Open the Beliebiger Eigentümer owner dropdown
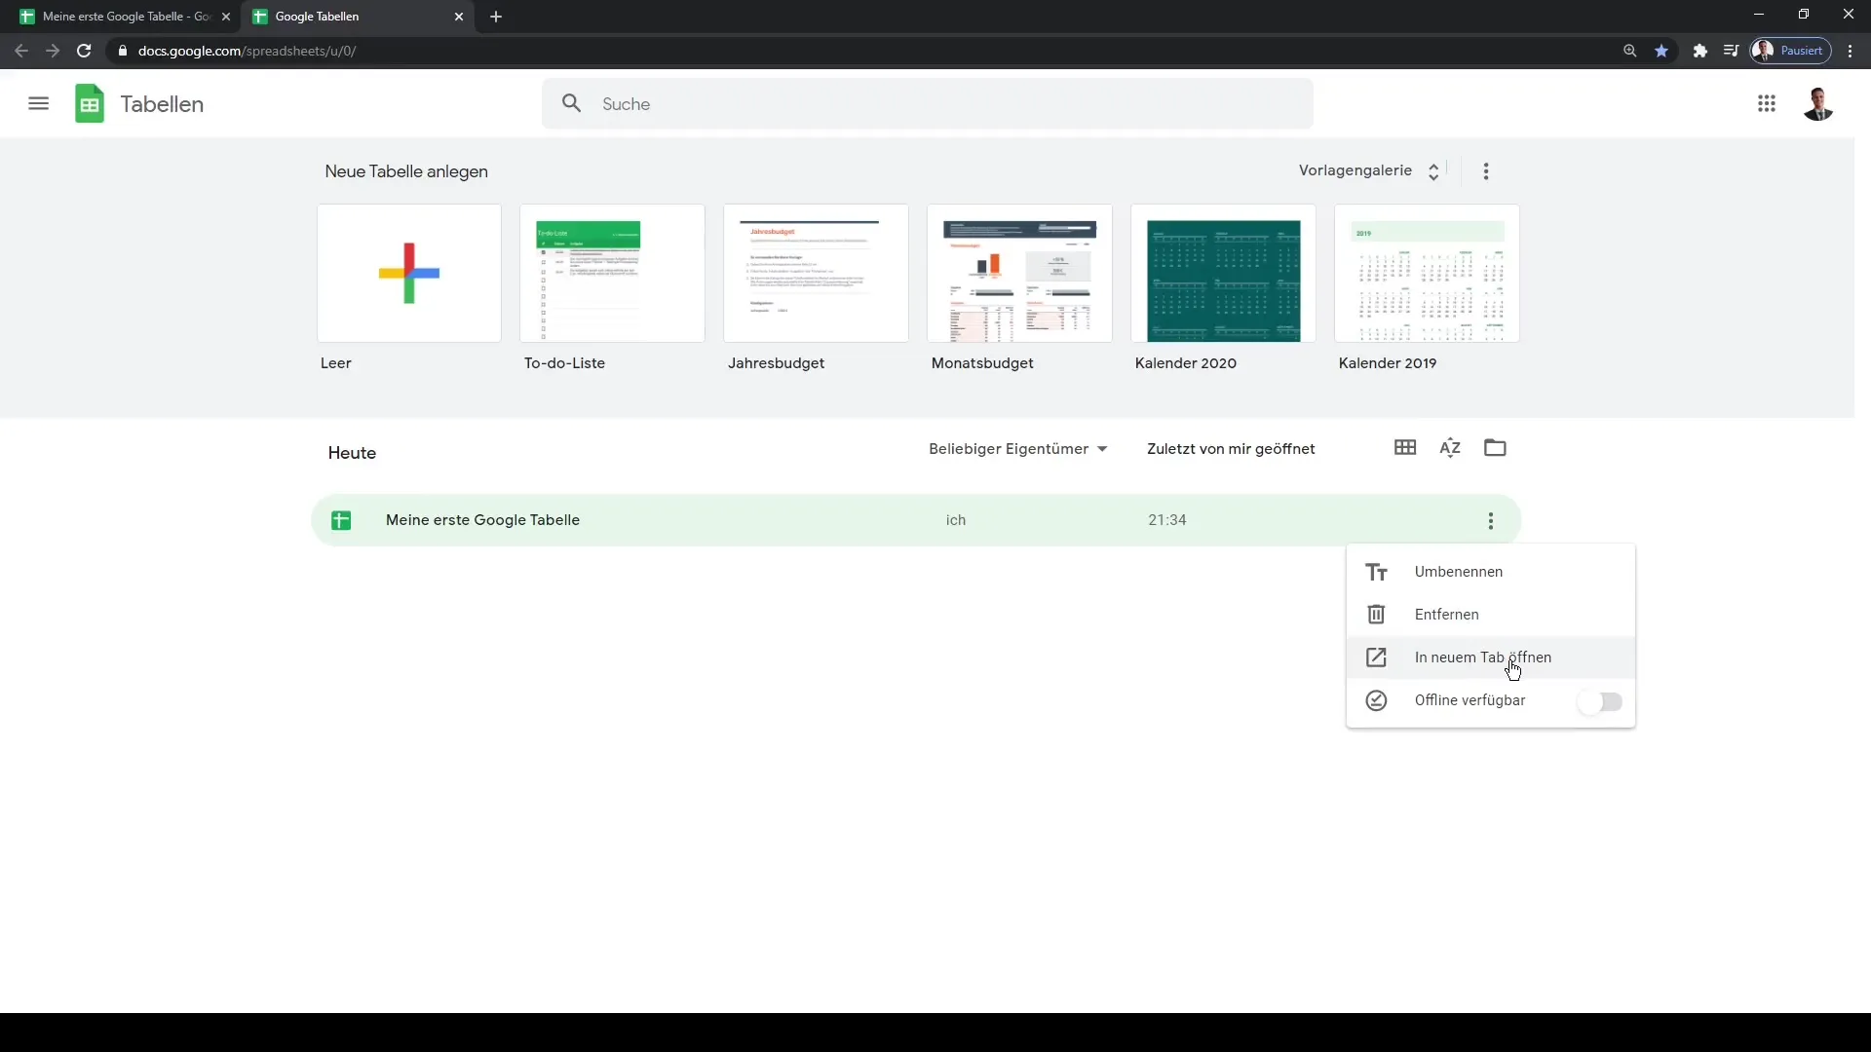Viewport: 1871px width, 1052px height. pos(1017,449)
